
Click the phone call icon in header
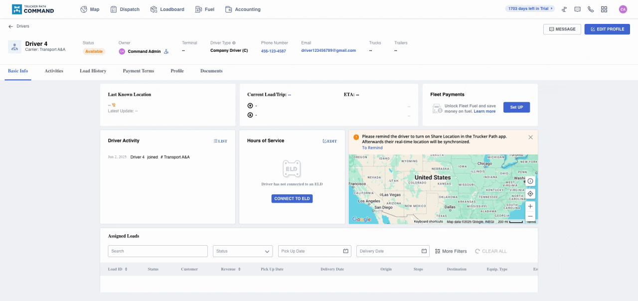[591, 9]
